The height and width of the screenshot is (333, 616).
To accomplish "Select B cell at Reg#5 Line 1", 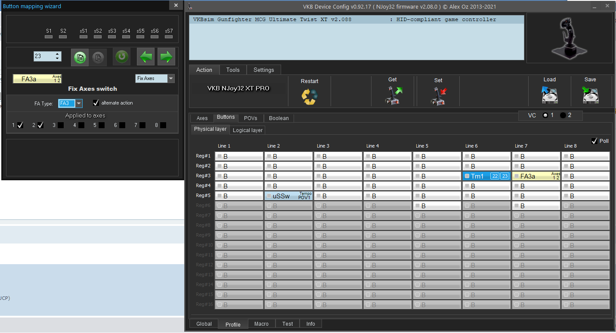I will point(239,196).
